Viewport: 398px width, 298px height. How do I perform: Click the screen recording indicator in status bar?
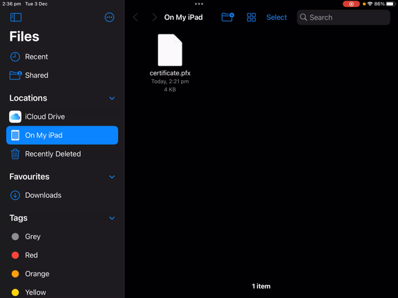pos(351,4)
